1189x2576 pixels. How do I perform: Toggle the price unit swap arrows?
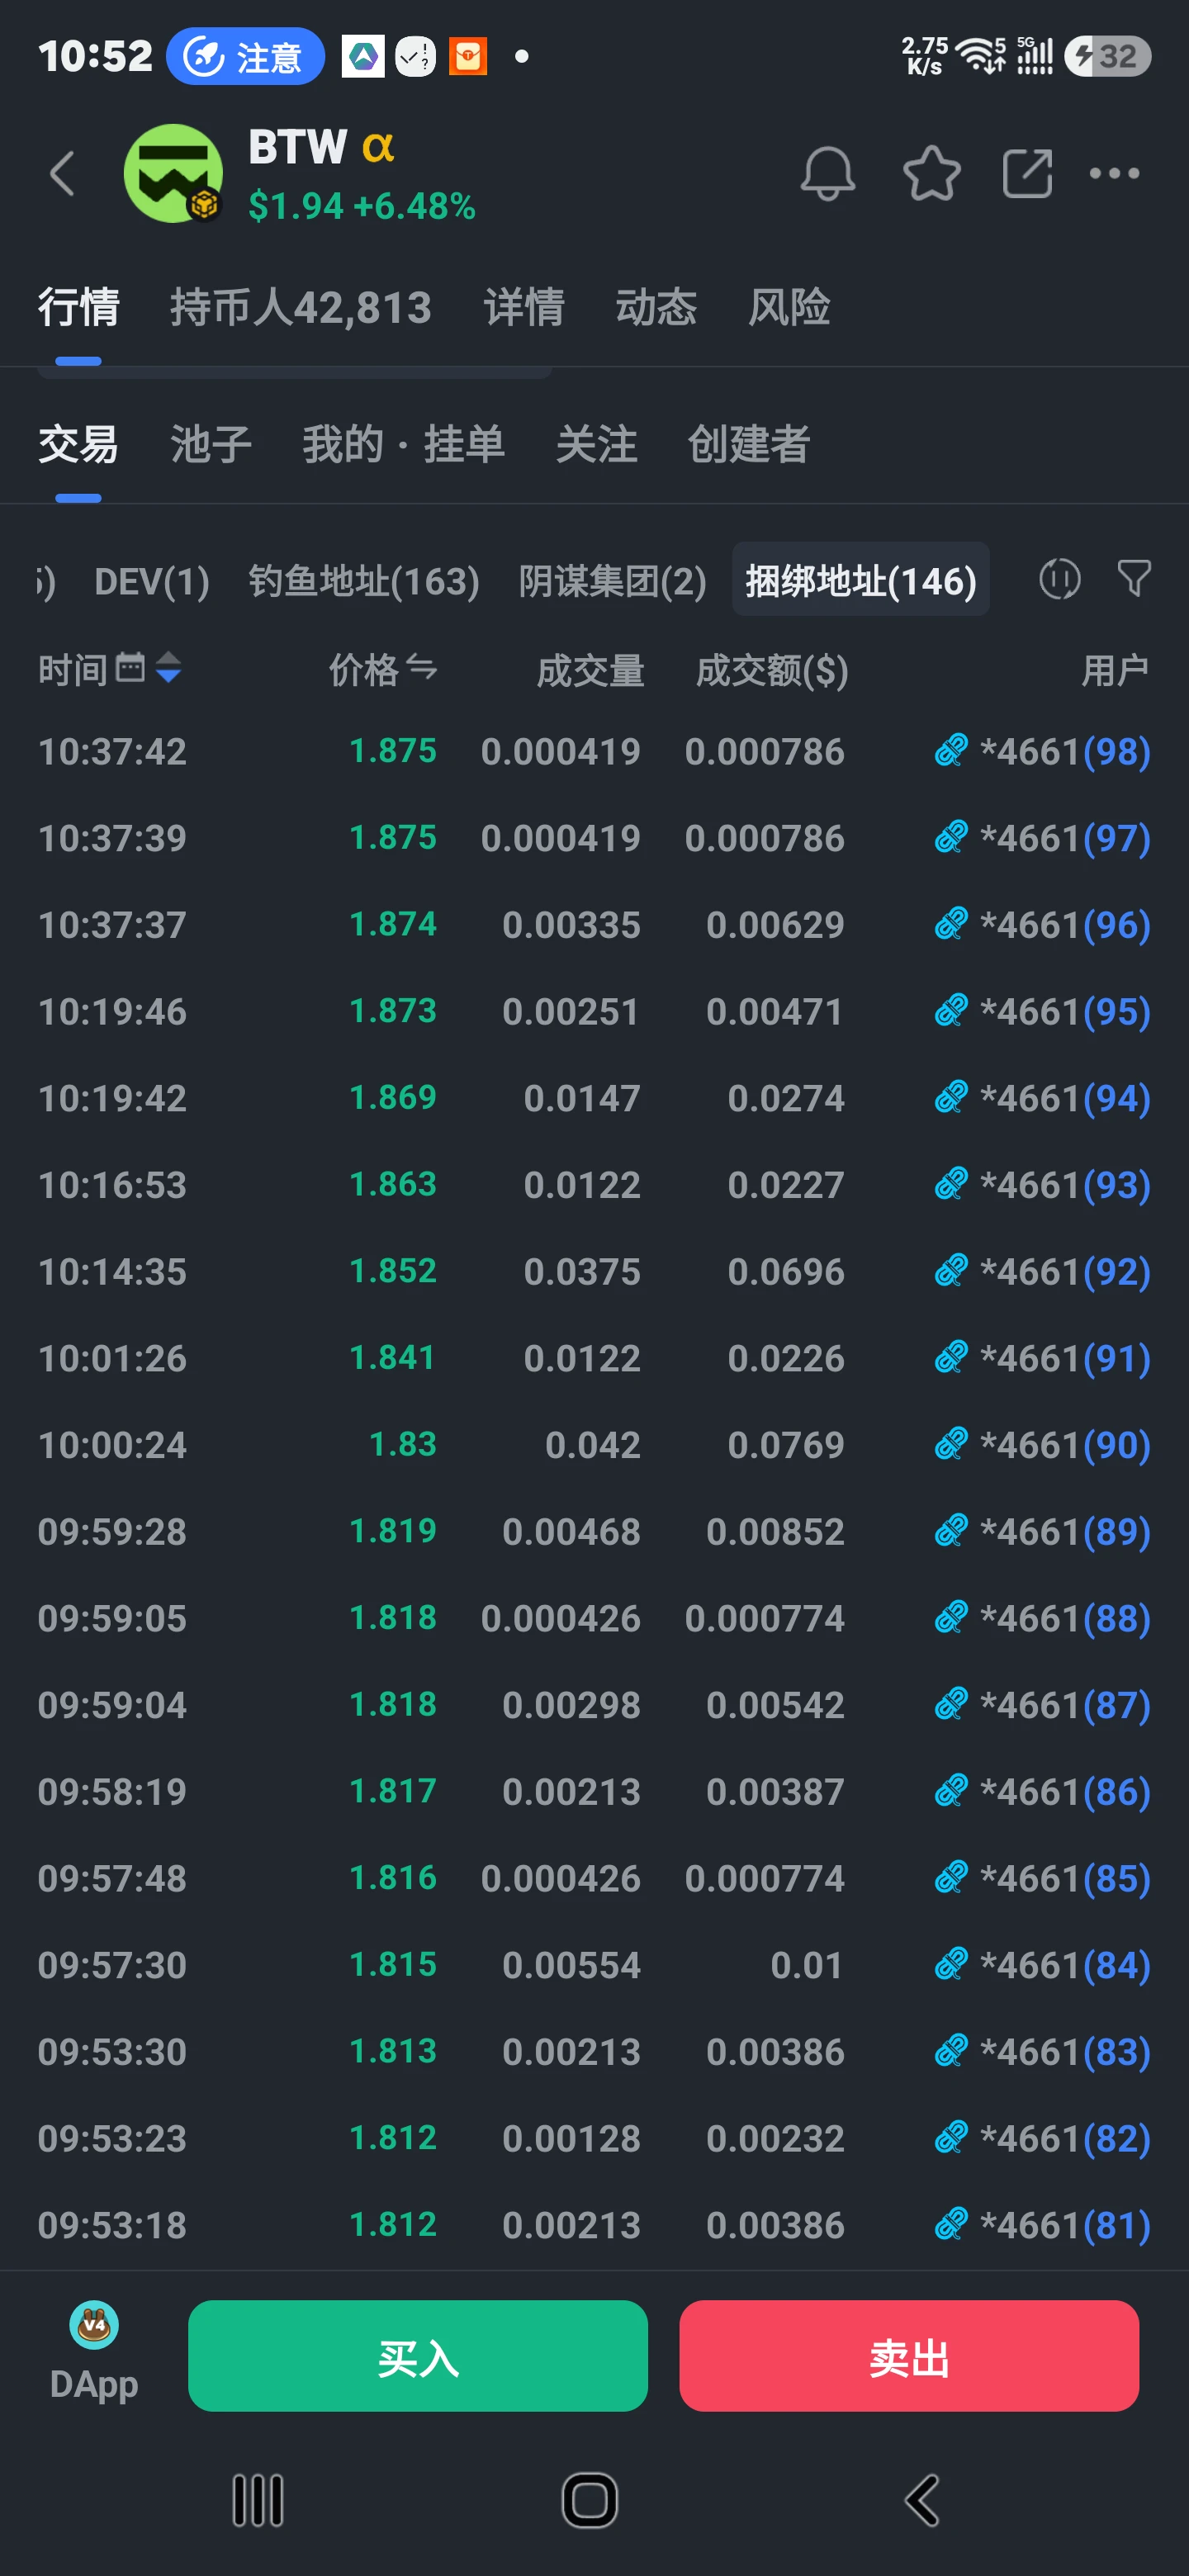coord(422,667)
